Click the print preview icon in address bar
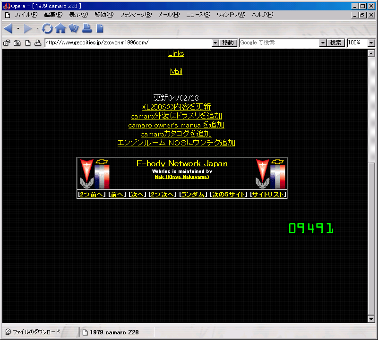378x340 pixels. [x=38, y=43]
